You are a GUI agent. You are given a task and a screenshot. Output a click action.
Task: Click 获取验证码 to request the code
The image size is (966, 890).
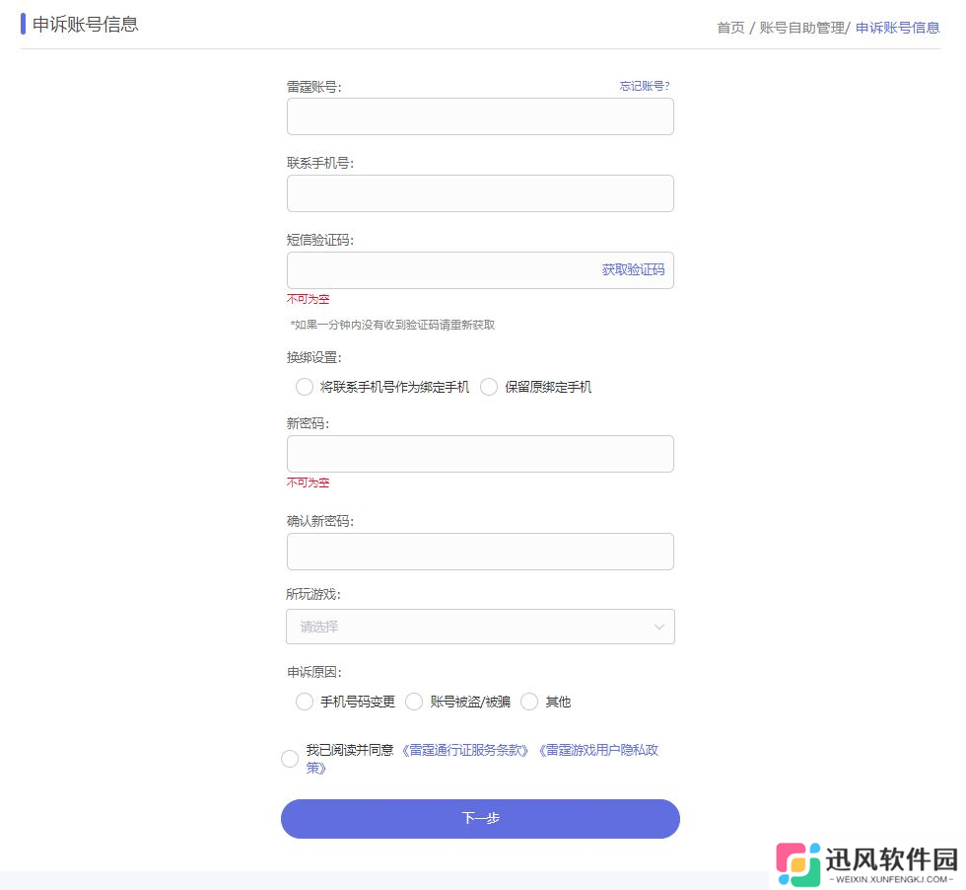click(x=633, y=269)
